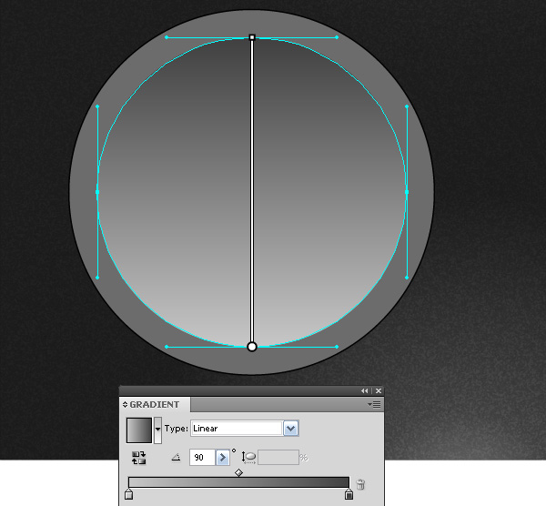Select the right dark gradient stop

point(349,494)
